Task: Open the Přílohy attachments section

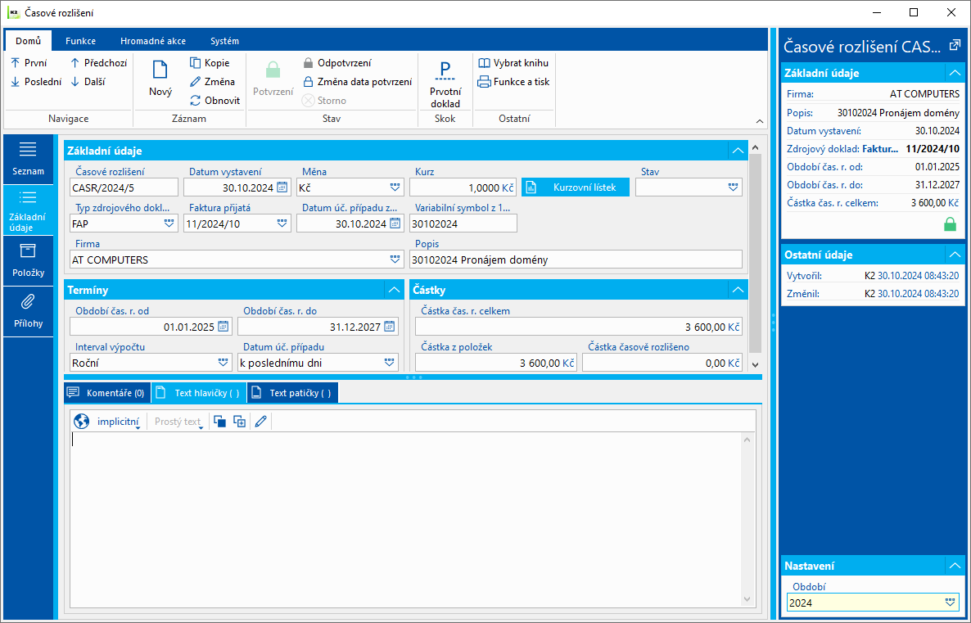Action: [x=28, y=311]
